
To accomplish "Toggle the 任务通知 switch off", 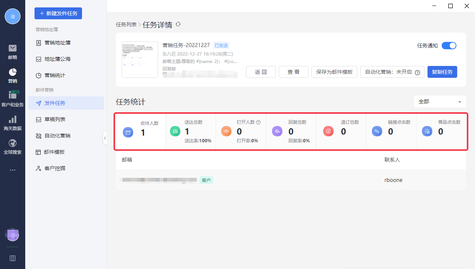I will click(449, 46).
